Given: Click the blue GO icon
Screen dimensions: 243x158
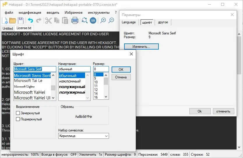Looking at the screenshot, I should [93, 20].
